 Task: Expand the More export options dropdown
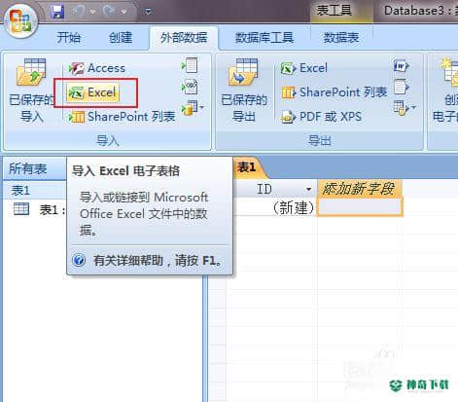[x=405, y=108]
